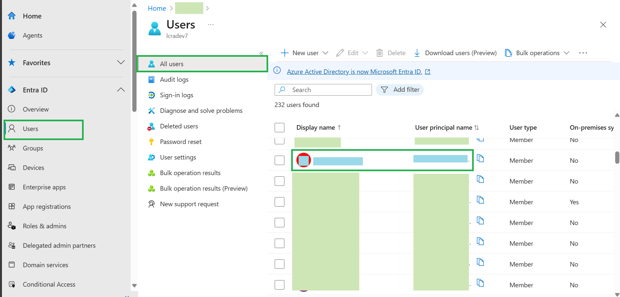Select checkbox of first fully visible row below highlighted user
The image size is (620, 297).
(280, 181)
